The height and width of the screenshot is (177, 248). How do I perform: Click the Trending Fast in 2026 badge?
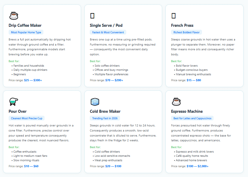coord(105,118)
